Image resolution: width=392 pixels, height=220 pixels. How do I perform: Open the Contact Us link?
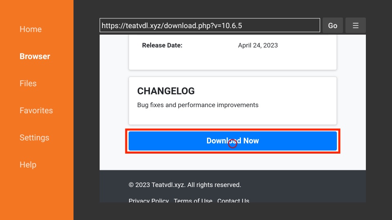233,200
